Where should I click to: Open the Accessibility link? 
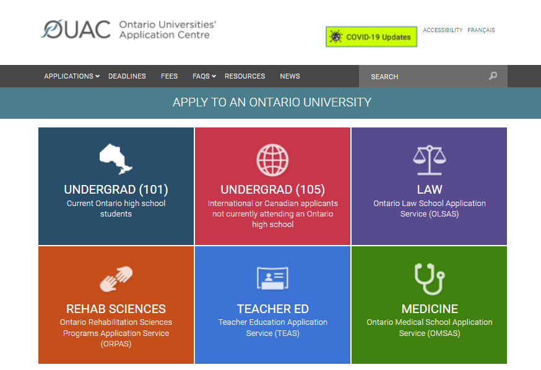(x=443, y=30)
